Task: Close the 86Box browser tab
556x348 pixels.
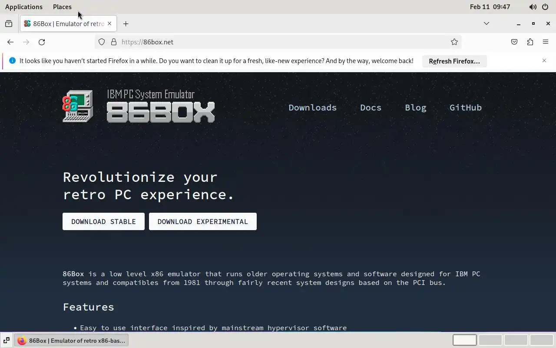Action: [109, 24]
